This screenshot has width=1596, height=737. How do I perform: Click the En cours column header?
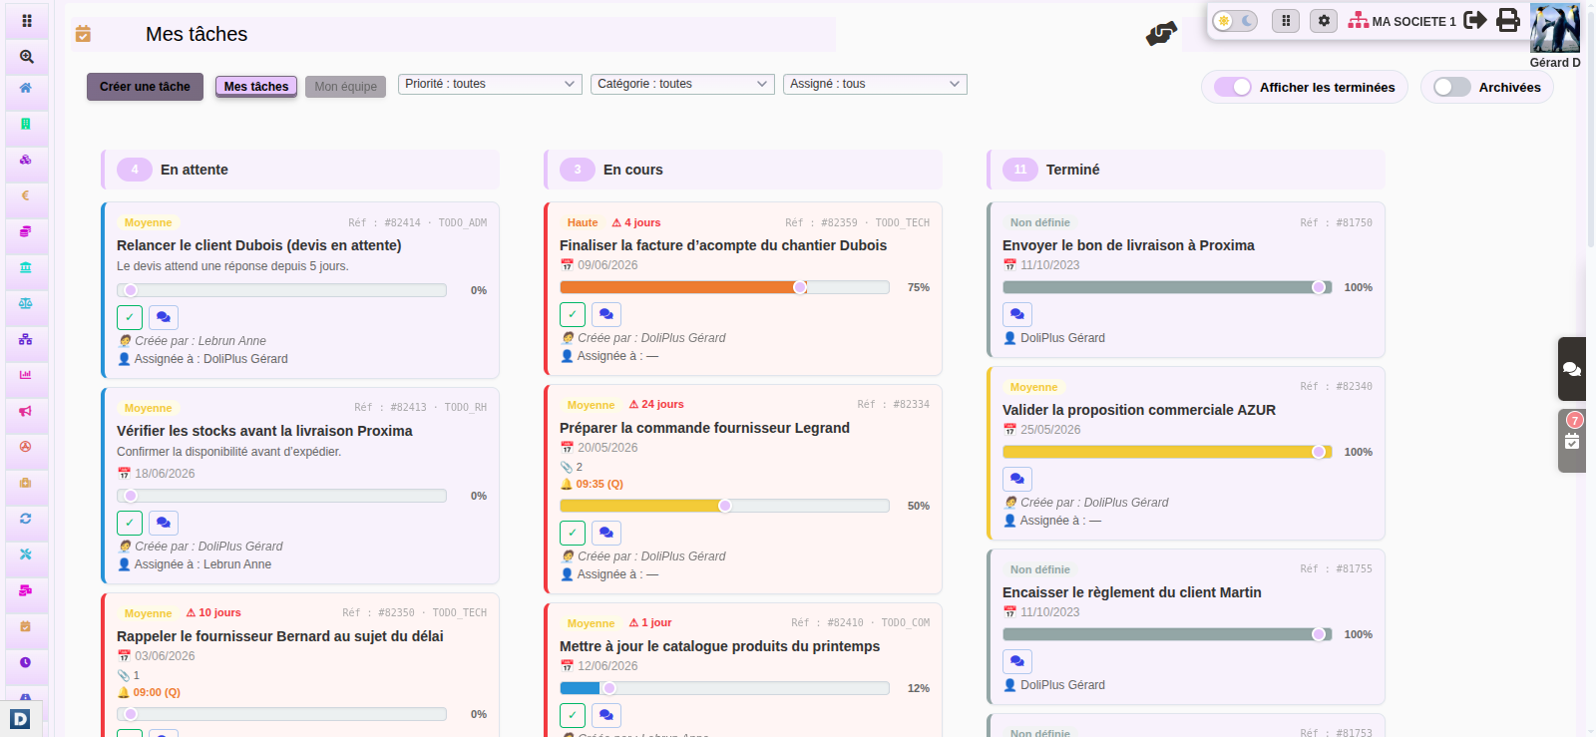tap(743, 170)
